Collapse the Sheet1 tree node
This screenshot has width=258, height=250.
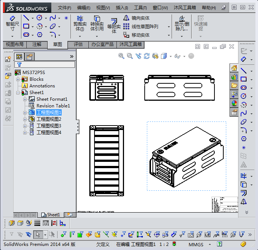[x=18, y=93]
